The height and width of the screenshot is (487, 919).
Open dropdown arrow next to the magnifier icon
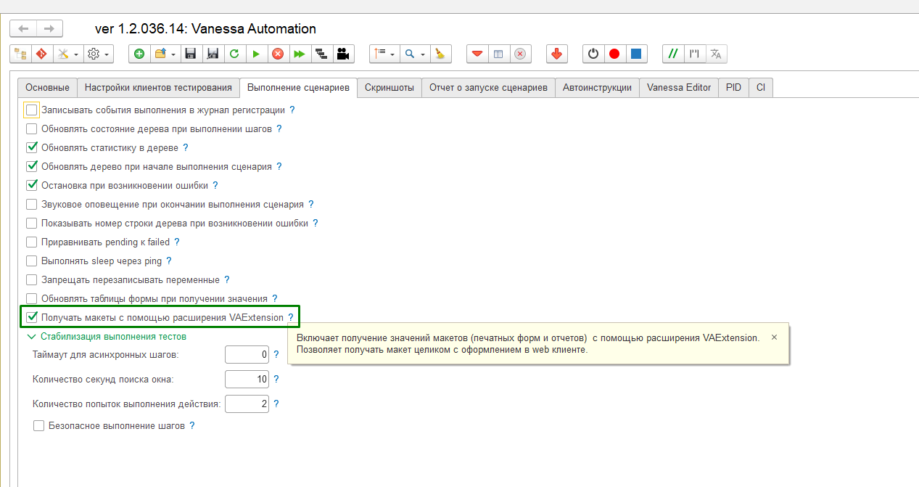pyautogui.click(x=423, y=54)
